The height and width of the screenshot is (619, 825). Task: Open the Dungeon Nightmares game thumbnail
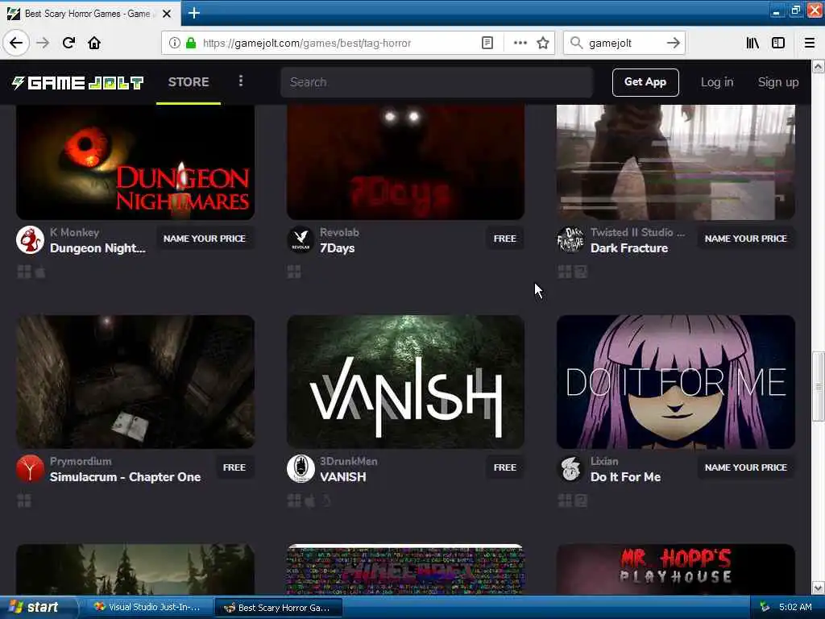[x=135, y=162]
